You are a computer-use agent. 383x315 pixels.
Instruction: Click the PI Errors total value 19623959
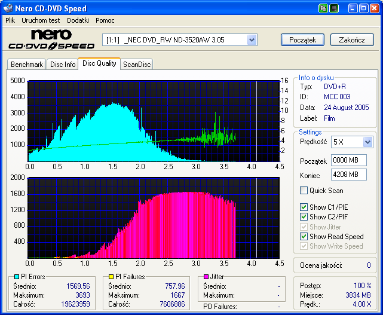click(x=75, y=304)
